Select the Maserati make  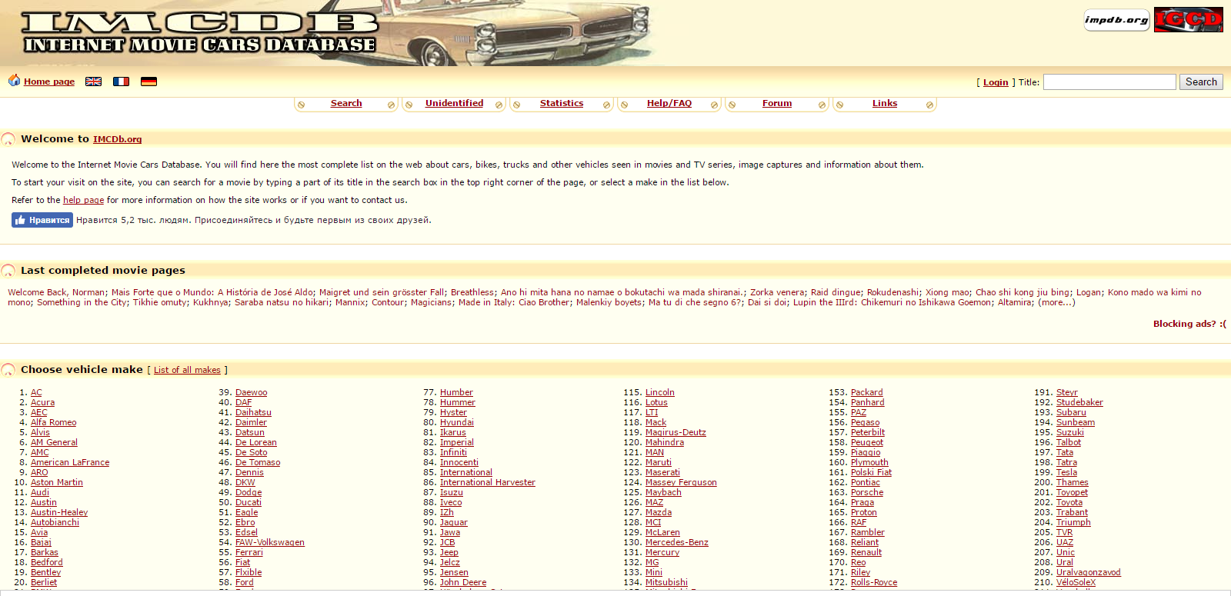662,472
